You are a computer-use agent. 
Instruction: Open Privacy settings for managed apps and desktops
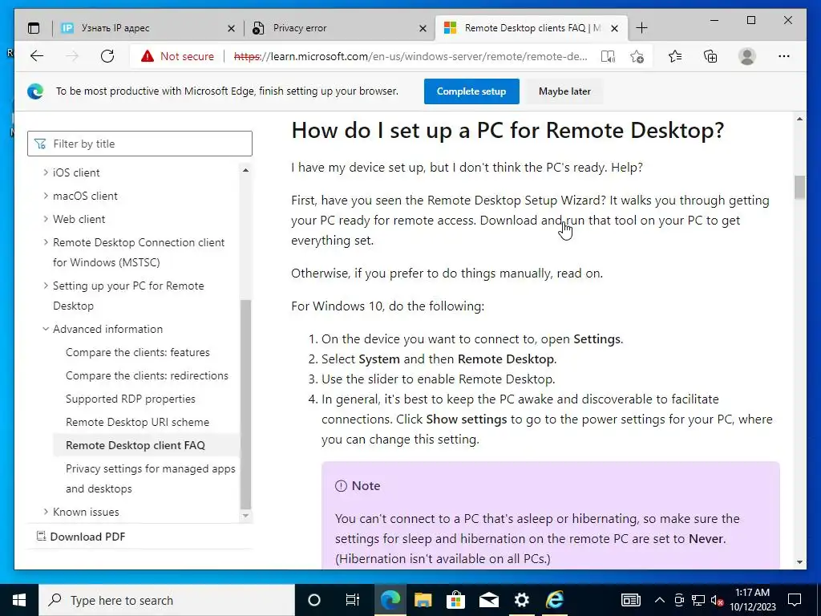(x=150, y=478)
